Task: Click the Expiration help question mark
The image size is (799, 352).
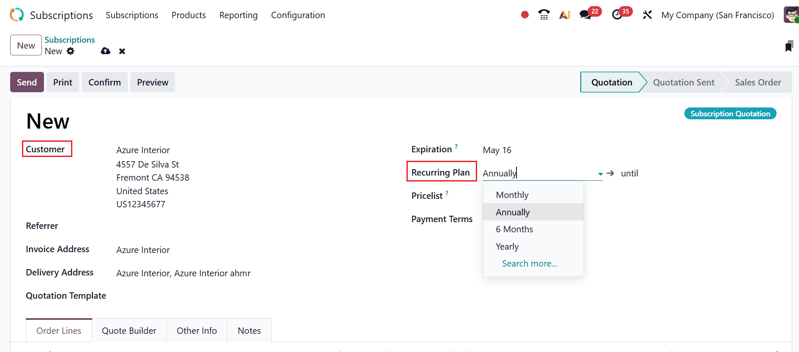Action: 456,146
